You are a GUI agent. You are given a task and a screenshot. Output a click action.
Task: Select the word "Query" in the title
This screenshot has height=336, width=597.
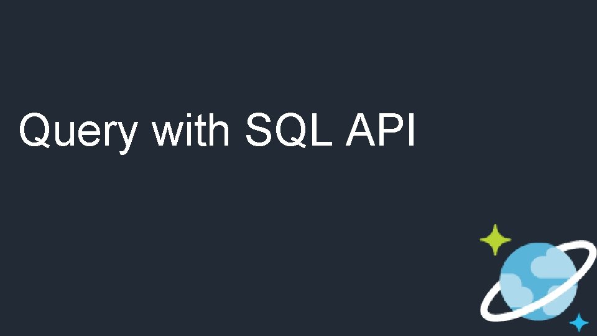(78, 131)
